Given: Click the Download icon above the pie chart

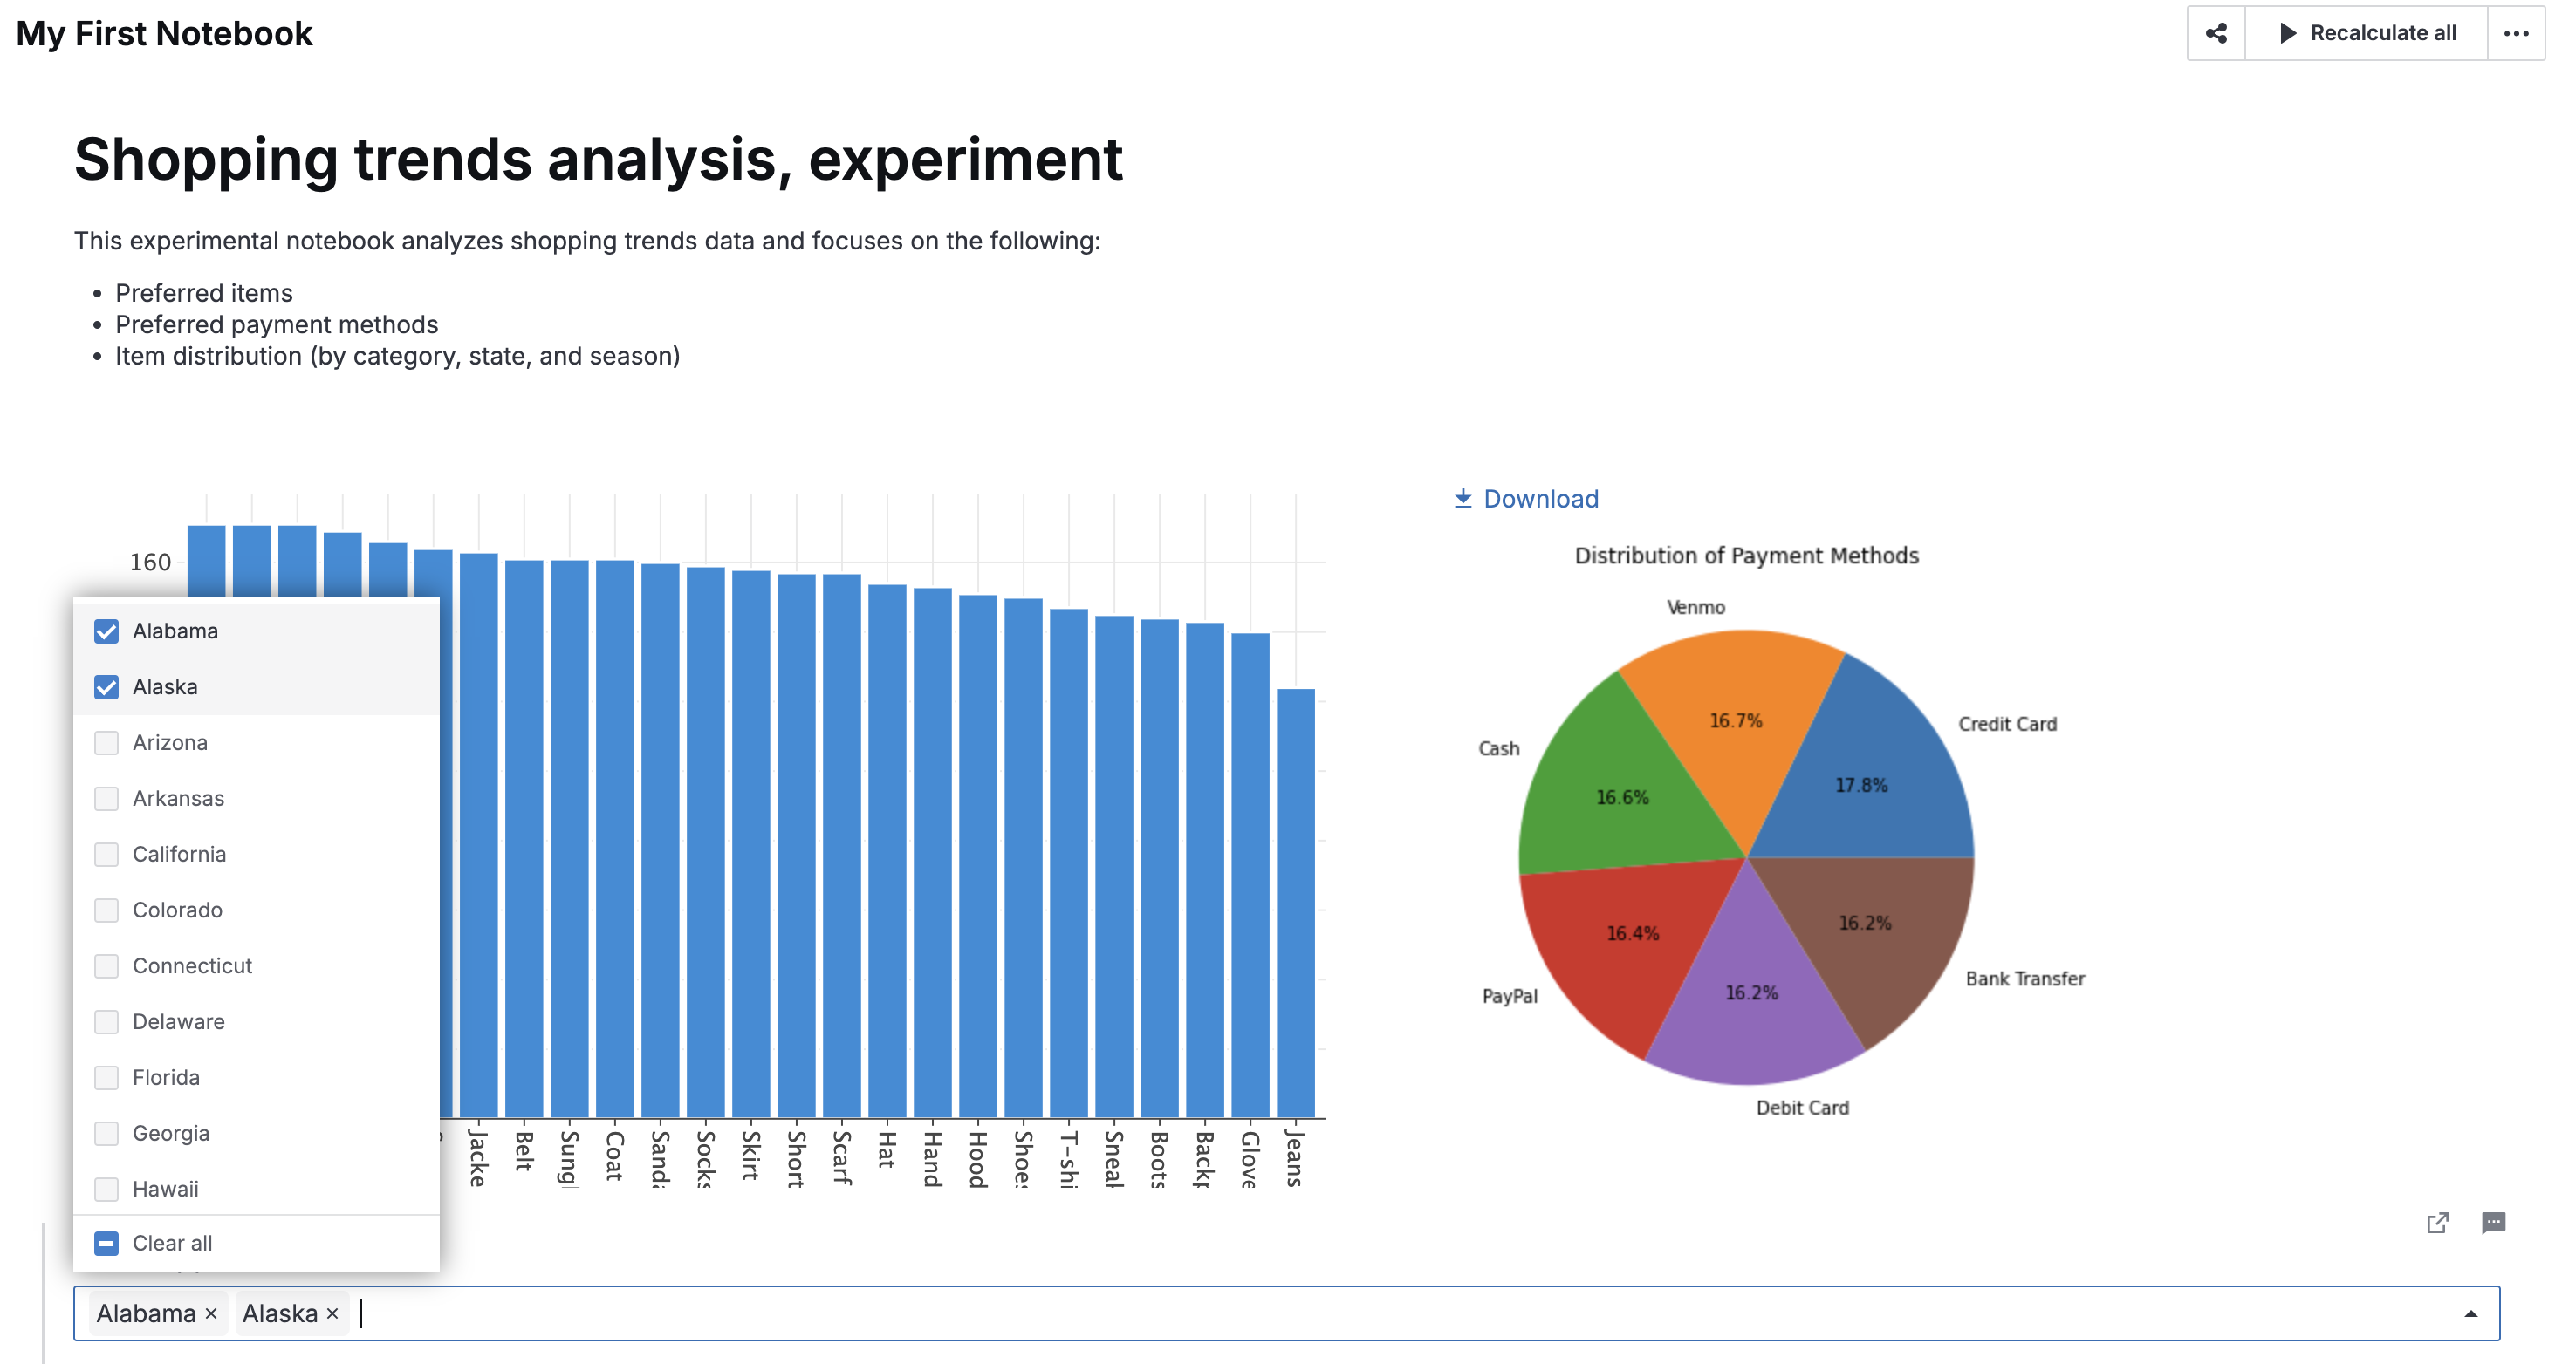Looking at the screenshot, I should [1462, 498].
